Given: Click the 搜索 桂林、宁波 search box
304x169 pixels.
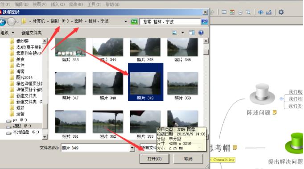Looking at the screenshot, I should tap(170, 22).
